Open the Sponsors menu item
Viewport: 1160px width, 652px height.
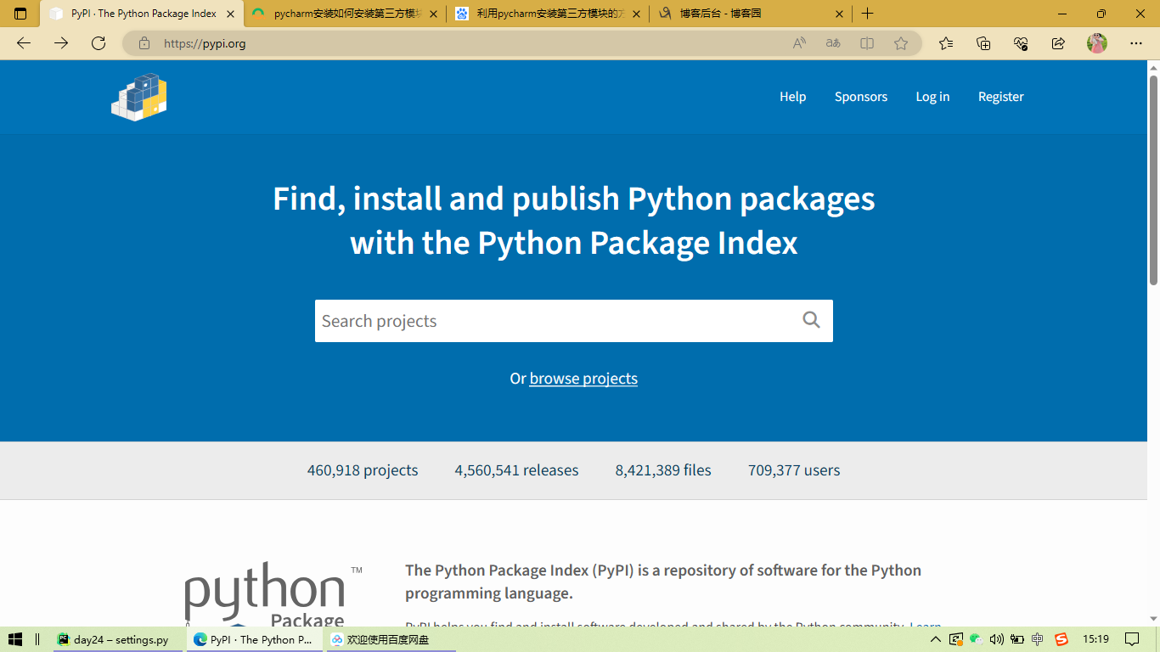click(860, 97)
